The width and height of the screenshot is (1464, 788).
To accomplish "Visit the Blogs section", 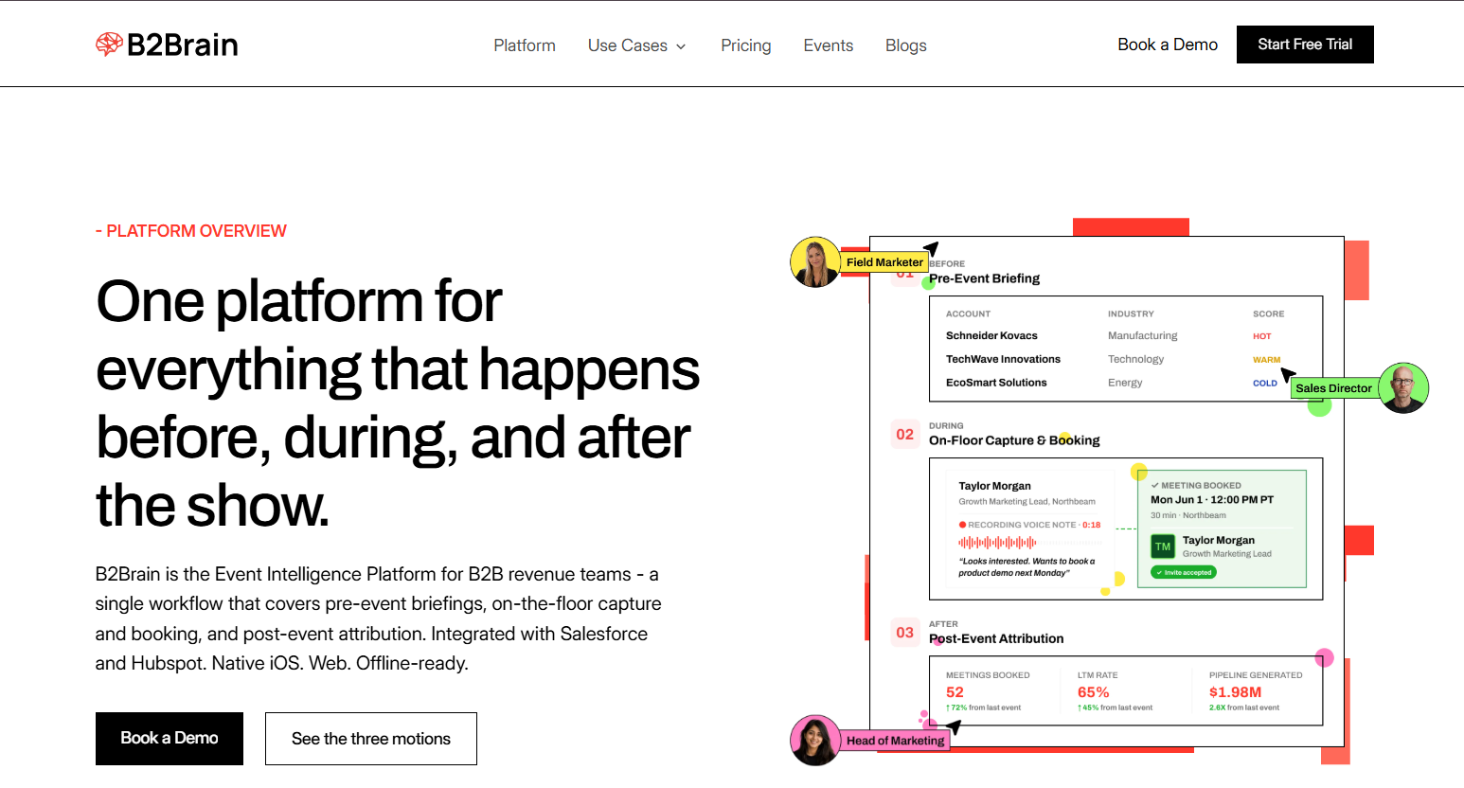I will point(905,45).
